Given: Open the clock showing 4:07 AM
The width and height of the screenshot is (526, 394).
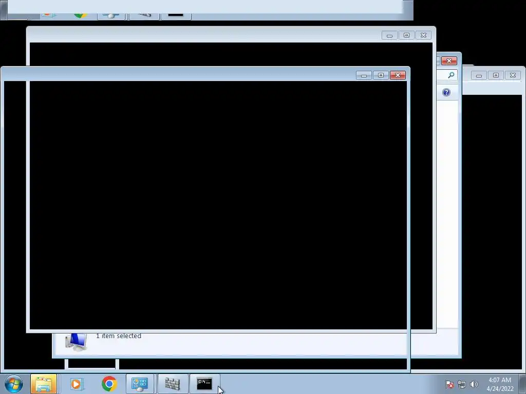Looking at the screenshot, I should (x=500, y=384).
